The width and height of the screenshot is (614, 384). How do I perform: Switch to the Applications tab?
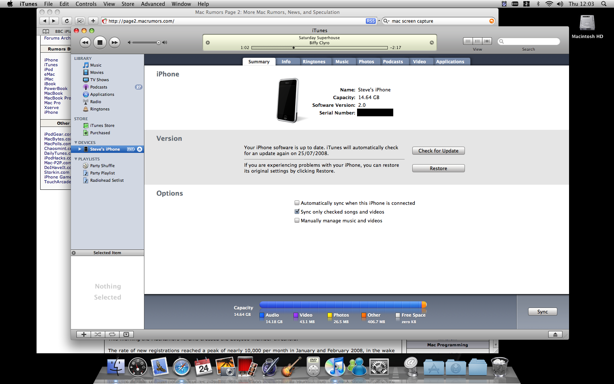pos(450,62)
